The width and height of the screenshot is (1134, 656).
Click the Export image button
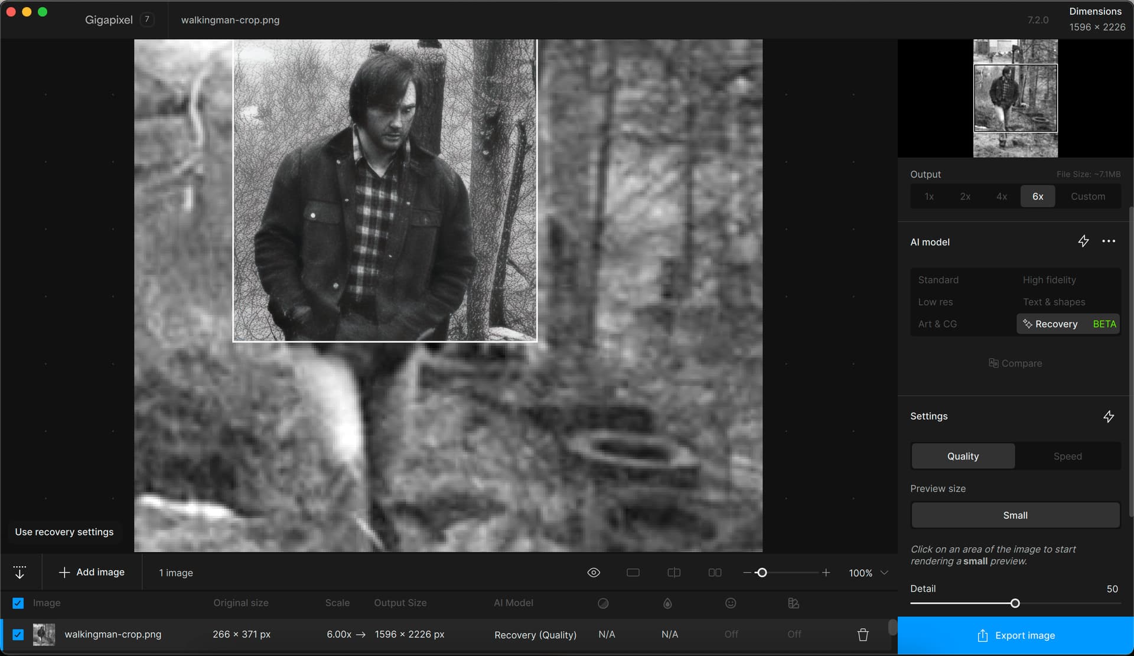point(1015,636)
